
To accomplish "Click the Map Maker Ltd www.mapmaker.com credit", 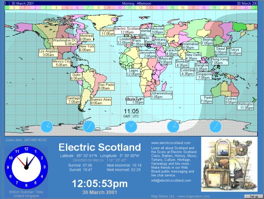I will coord(180,196).
